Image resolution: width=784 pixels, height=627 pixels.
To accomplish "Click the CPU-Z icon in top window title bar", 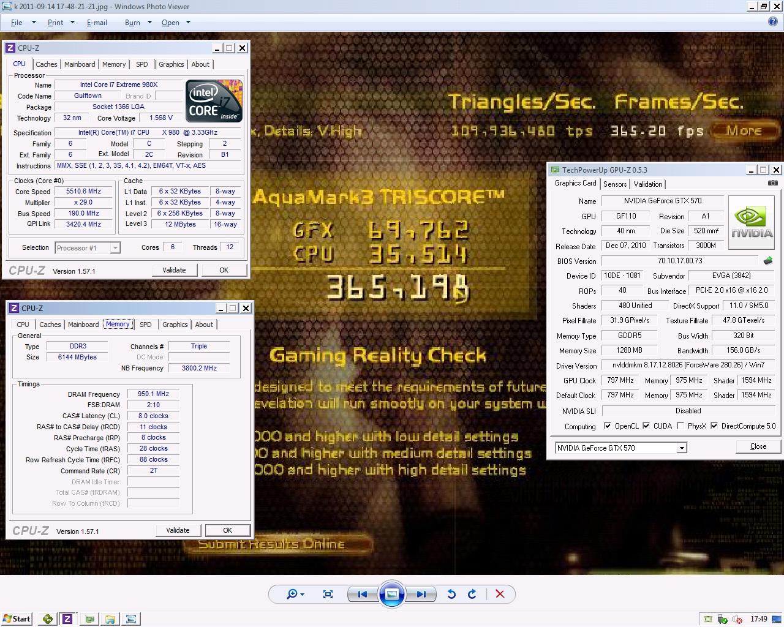I will click(10, 48).
